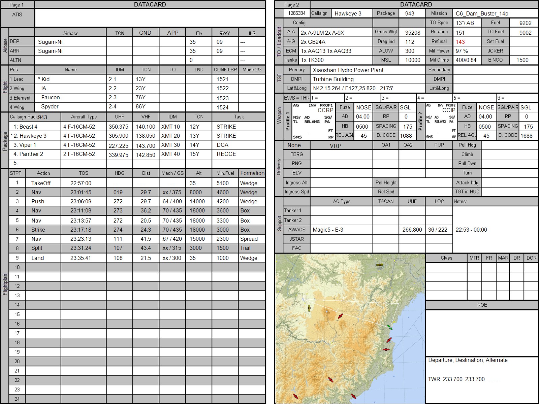Select the blue target triangle at route's west end
539x404 pixels.
(303, 299)
